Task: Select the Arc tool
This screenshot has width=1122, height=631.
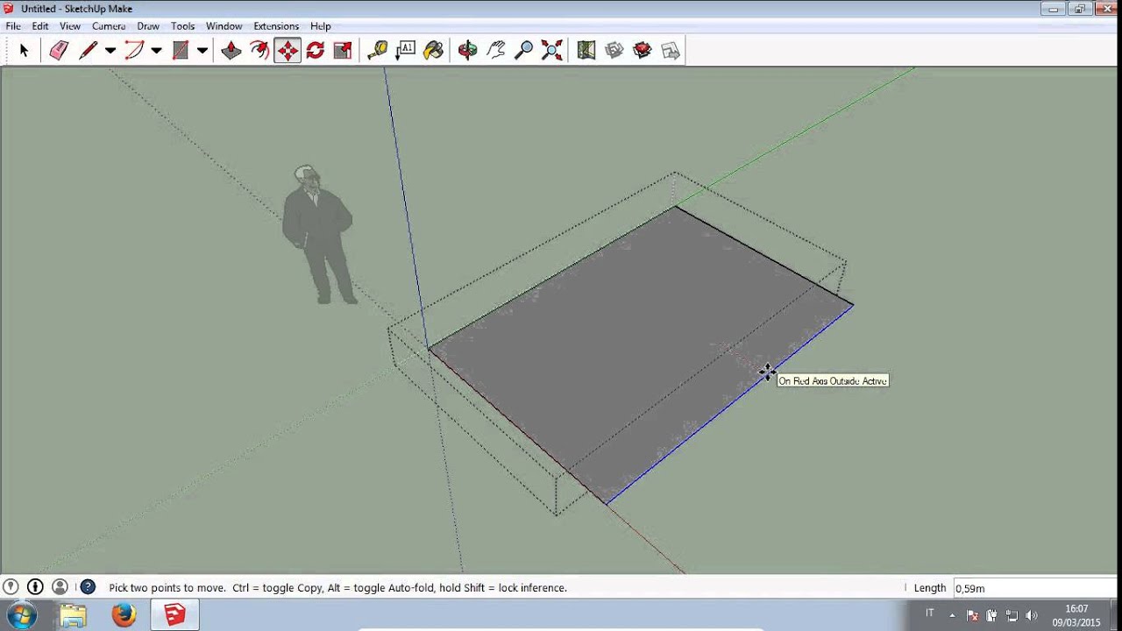Action: tap(134, 51)
